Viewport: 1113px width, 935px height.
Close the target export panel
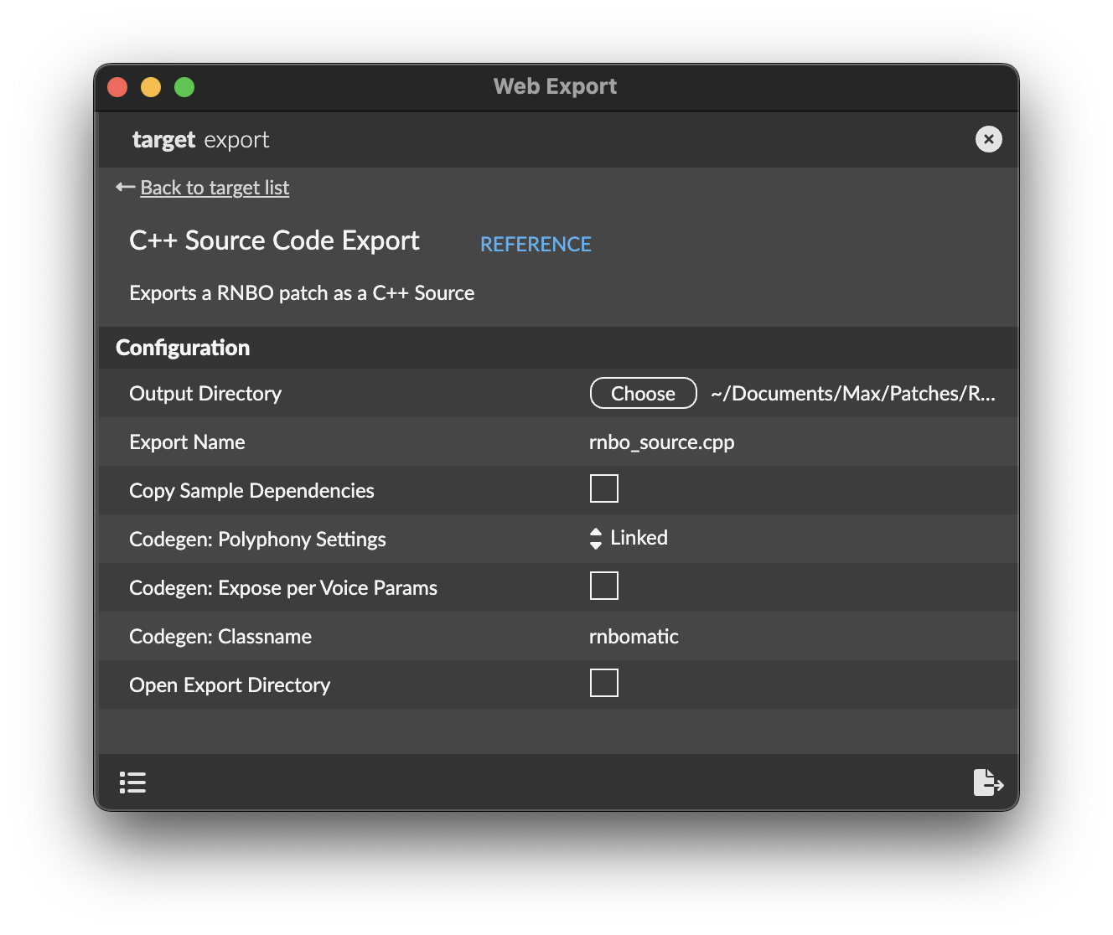coord(989,139)
